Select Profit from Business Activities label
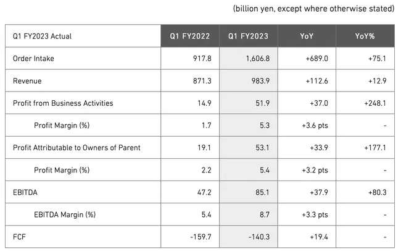401x251 pixels. tap(63, 103)
